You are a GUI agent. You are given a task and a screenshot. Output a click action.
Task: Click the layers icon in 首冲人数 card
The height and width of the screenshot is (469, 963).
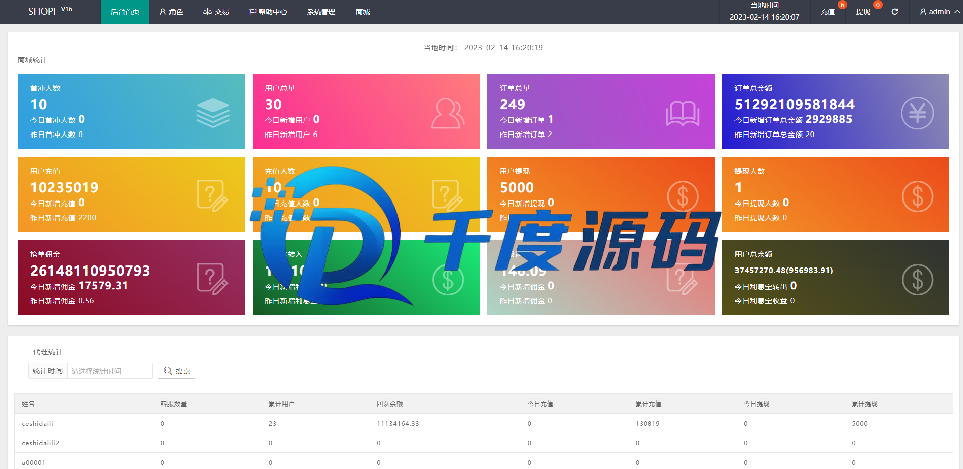212,113
